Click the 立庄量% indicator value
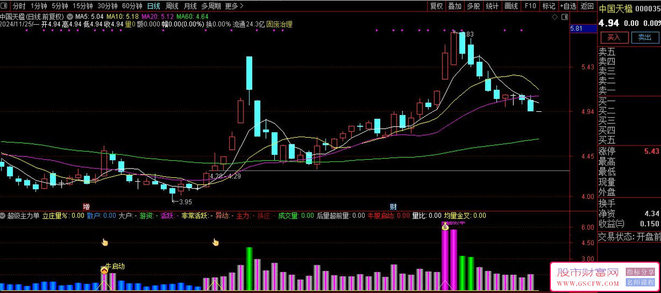This screenshot has width=661, height=293. pos(63,216)
